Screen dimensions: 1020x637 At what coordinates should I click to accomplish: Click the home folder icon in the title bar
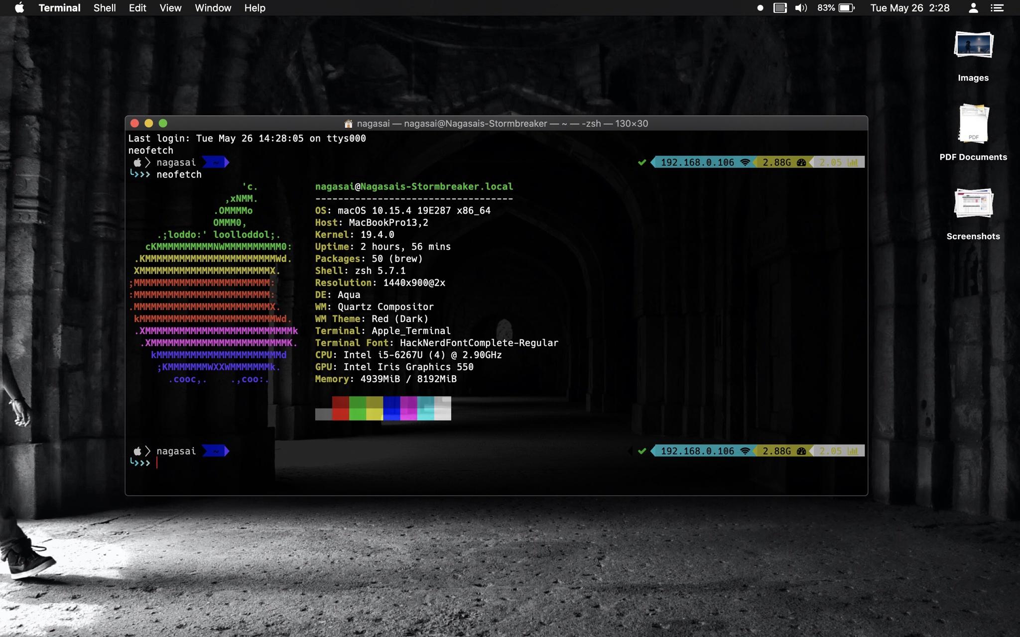[348, 123]
